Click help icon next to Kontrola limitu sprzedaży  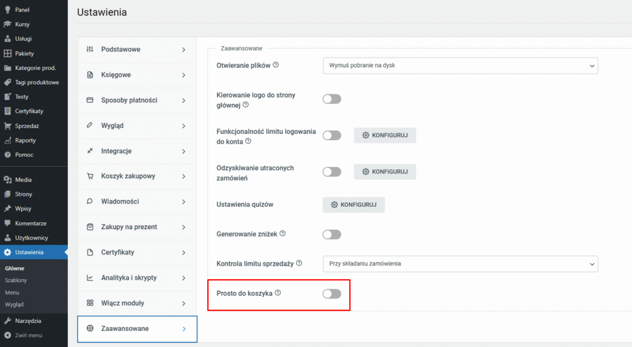click(x=299, y=263)
